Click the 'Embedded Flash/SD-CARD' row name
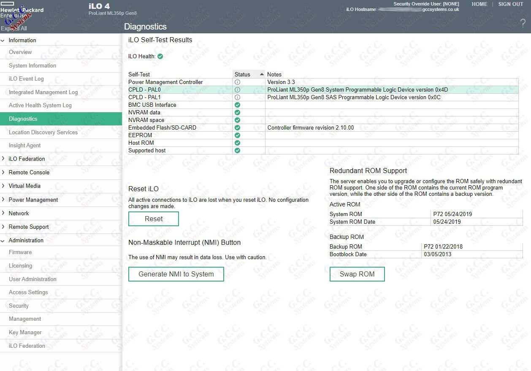 click(162, 128)
